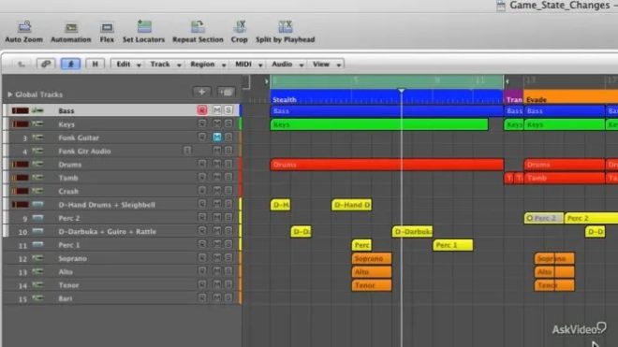Select the Bari track name

(66, 298)
